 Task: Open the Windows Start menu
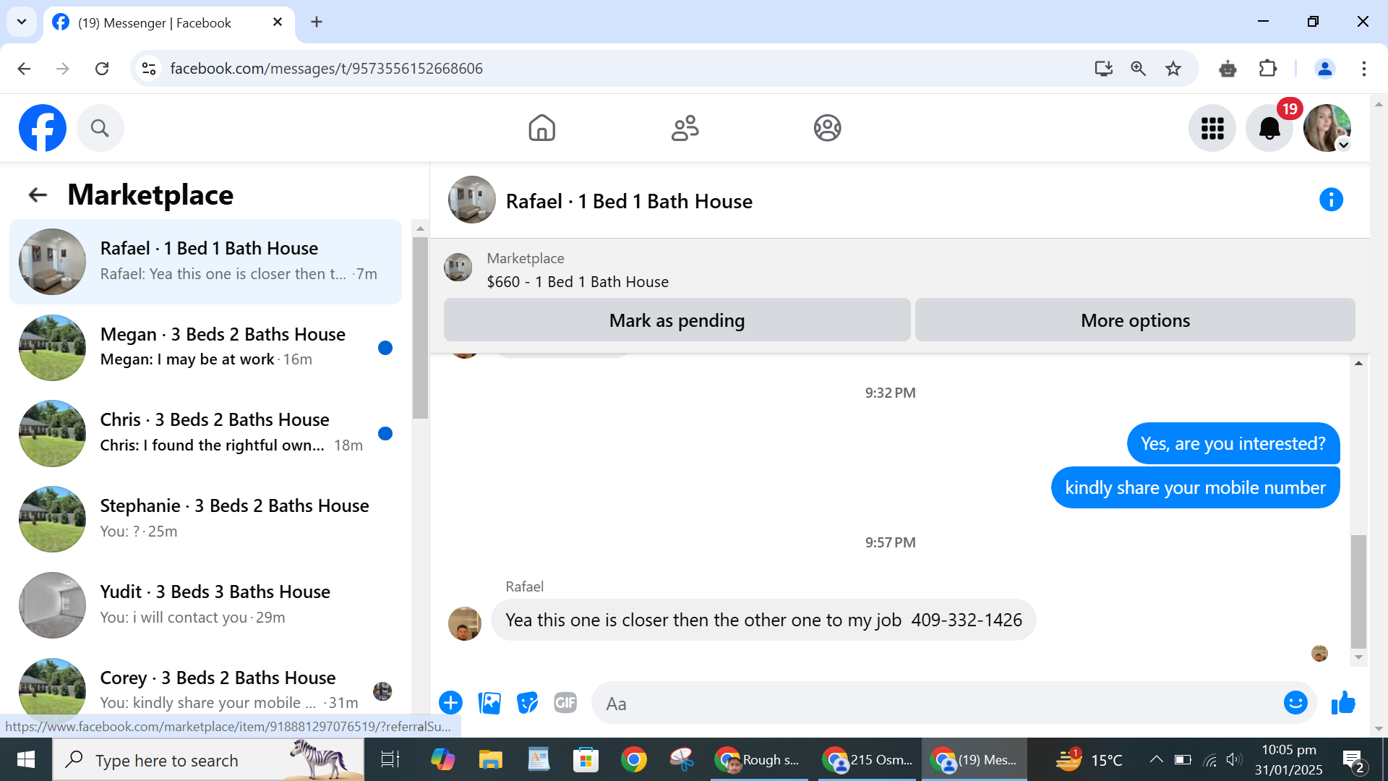coord(26,759)
